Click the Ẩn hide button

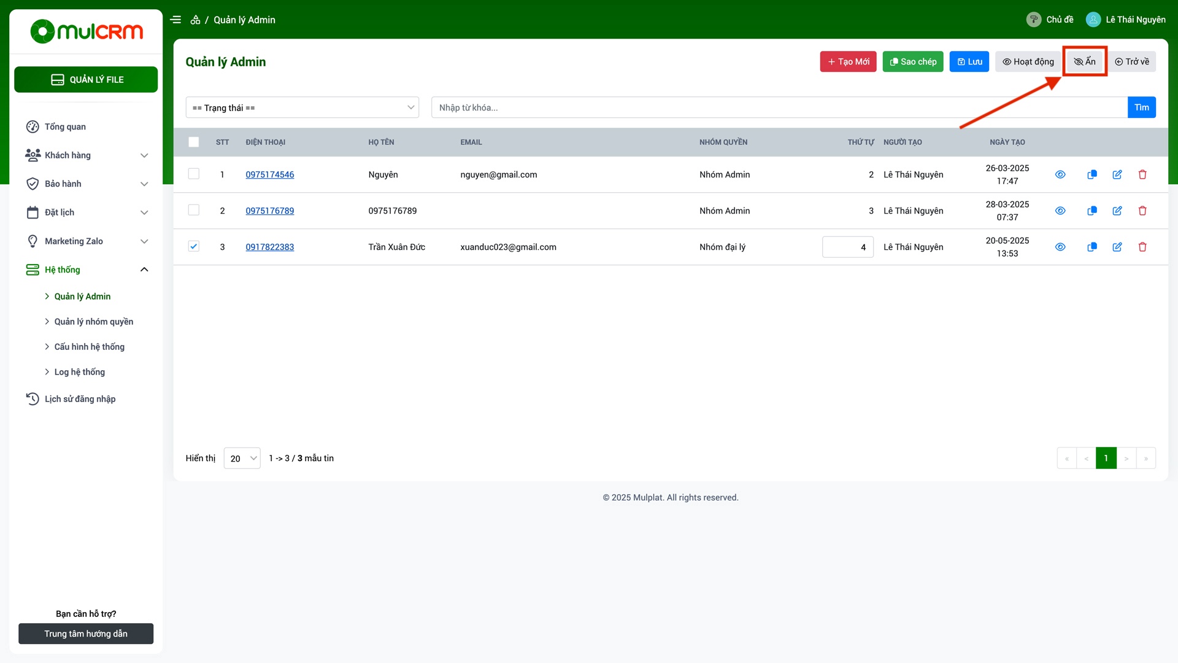[1085, 61]
